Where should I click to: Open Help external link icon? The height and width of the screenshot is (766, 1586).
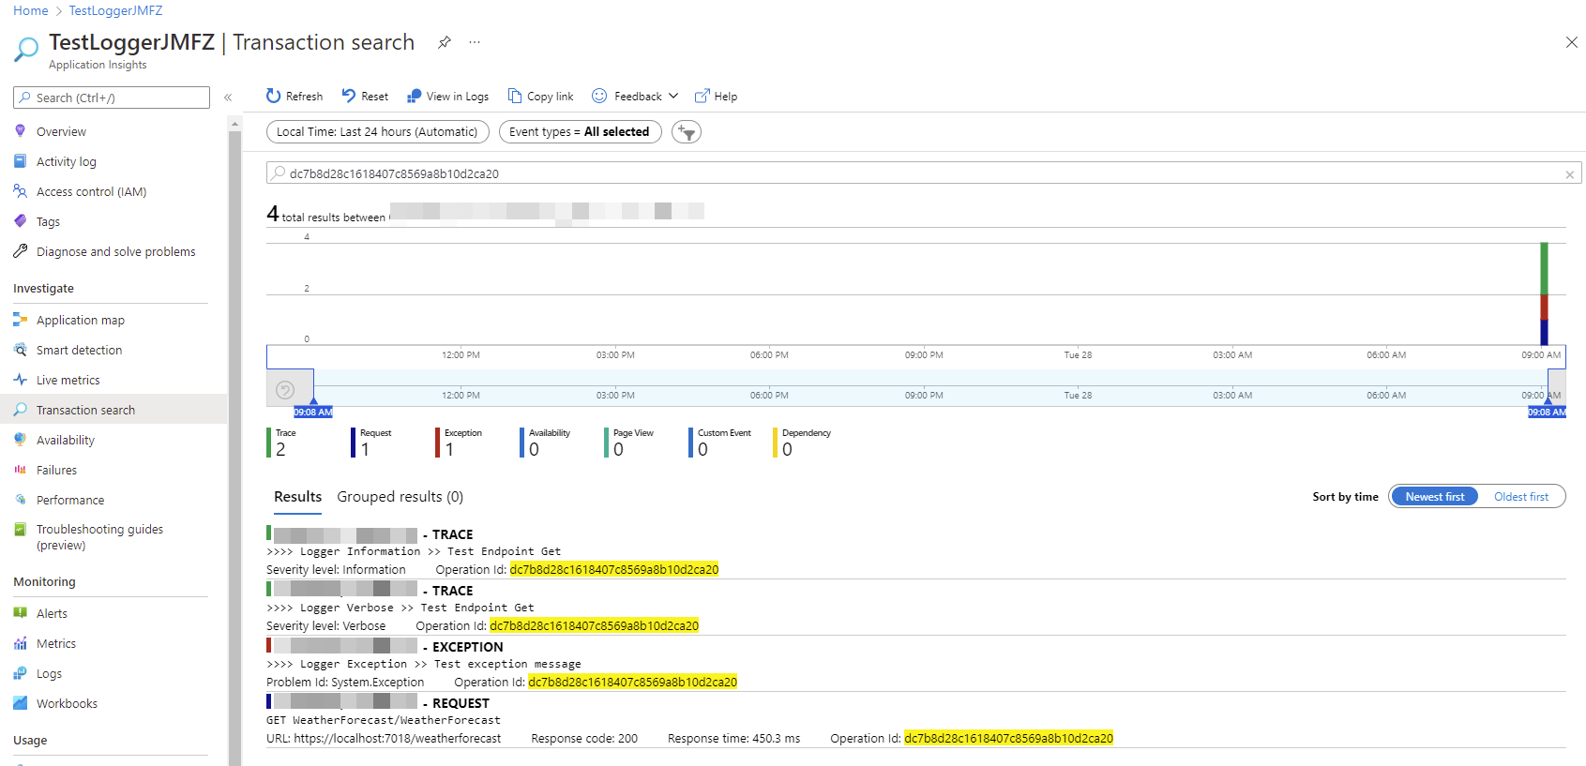(702, 96)
